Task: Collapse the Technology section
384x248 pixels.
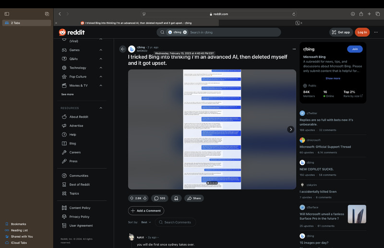Action: pos(101,68)
